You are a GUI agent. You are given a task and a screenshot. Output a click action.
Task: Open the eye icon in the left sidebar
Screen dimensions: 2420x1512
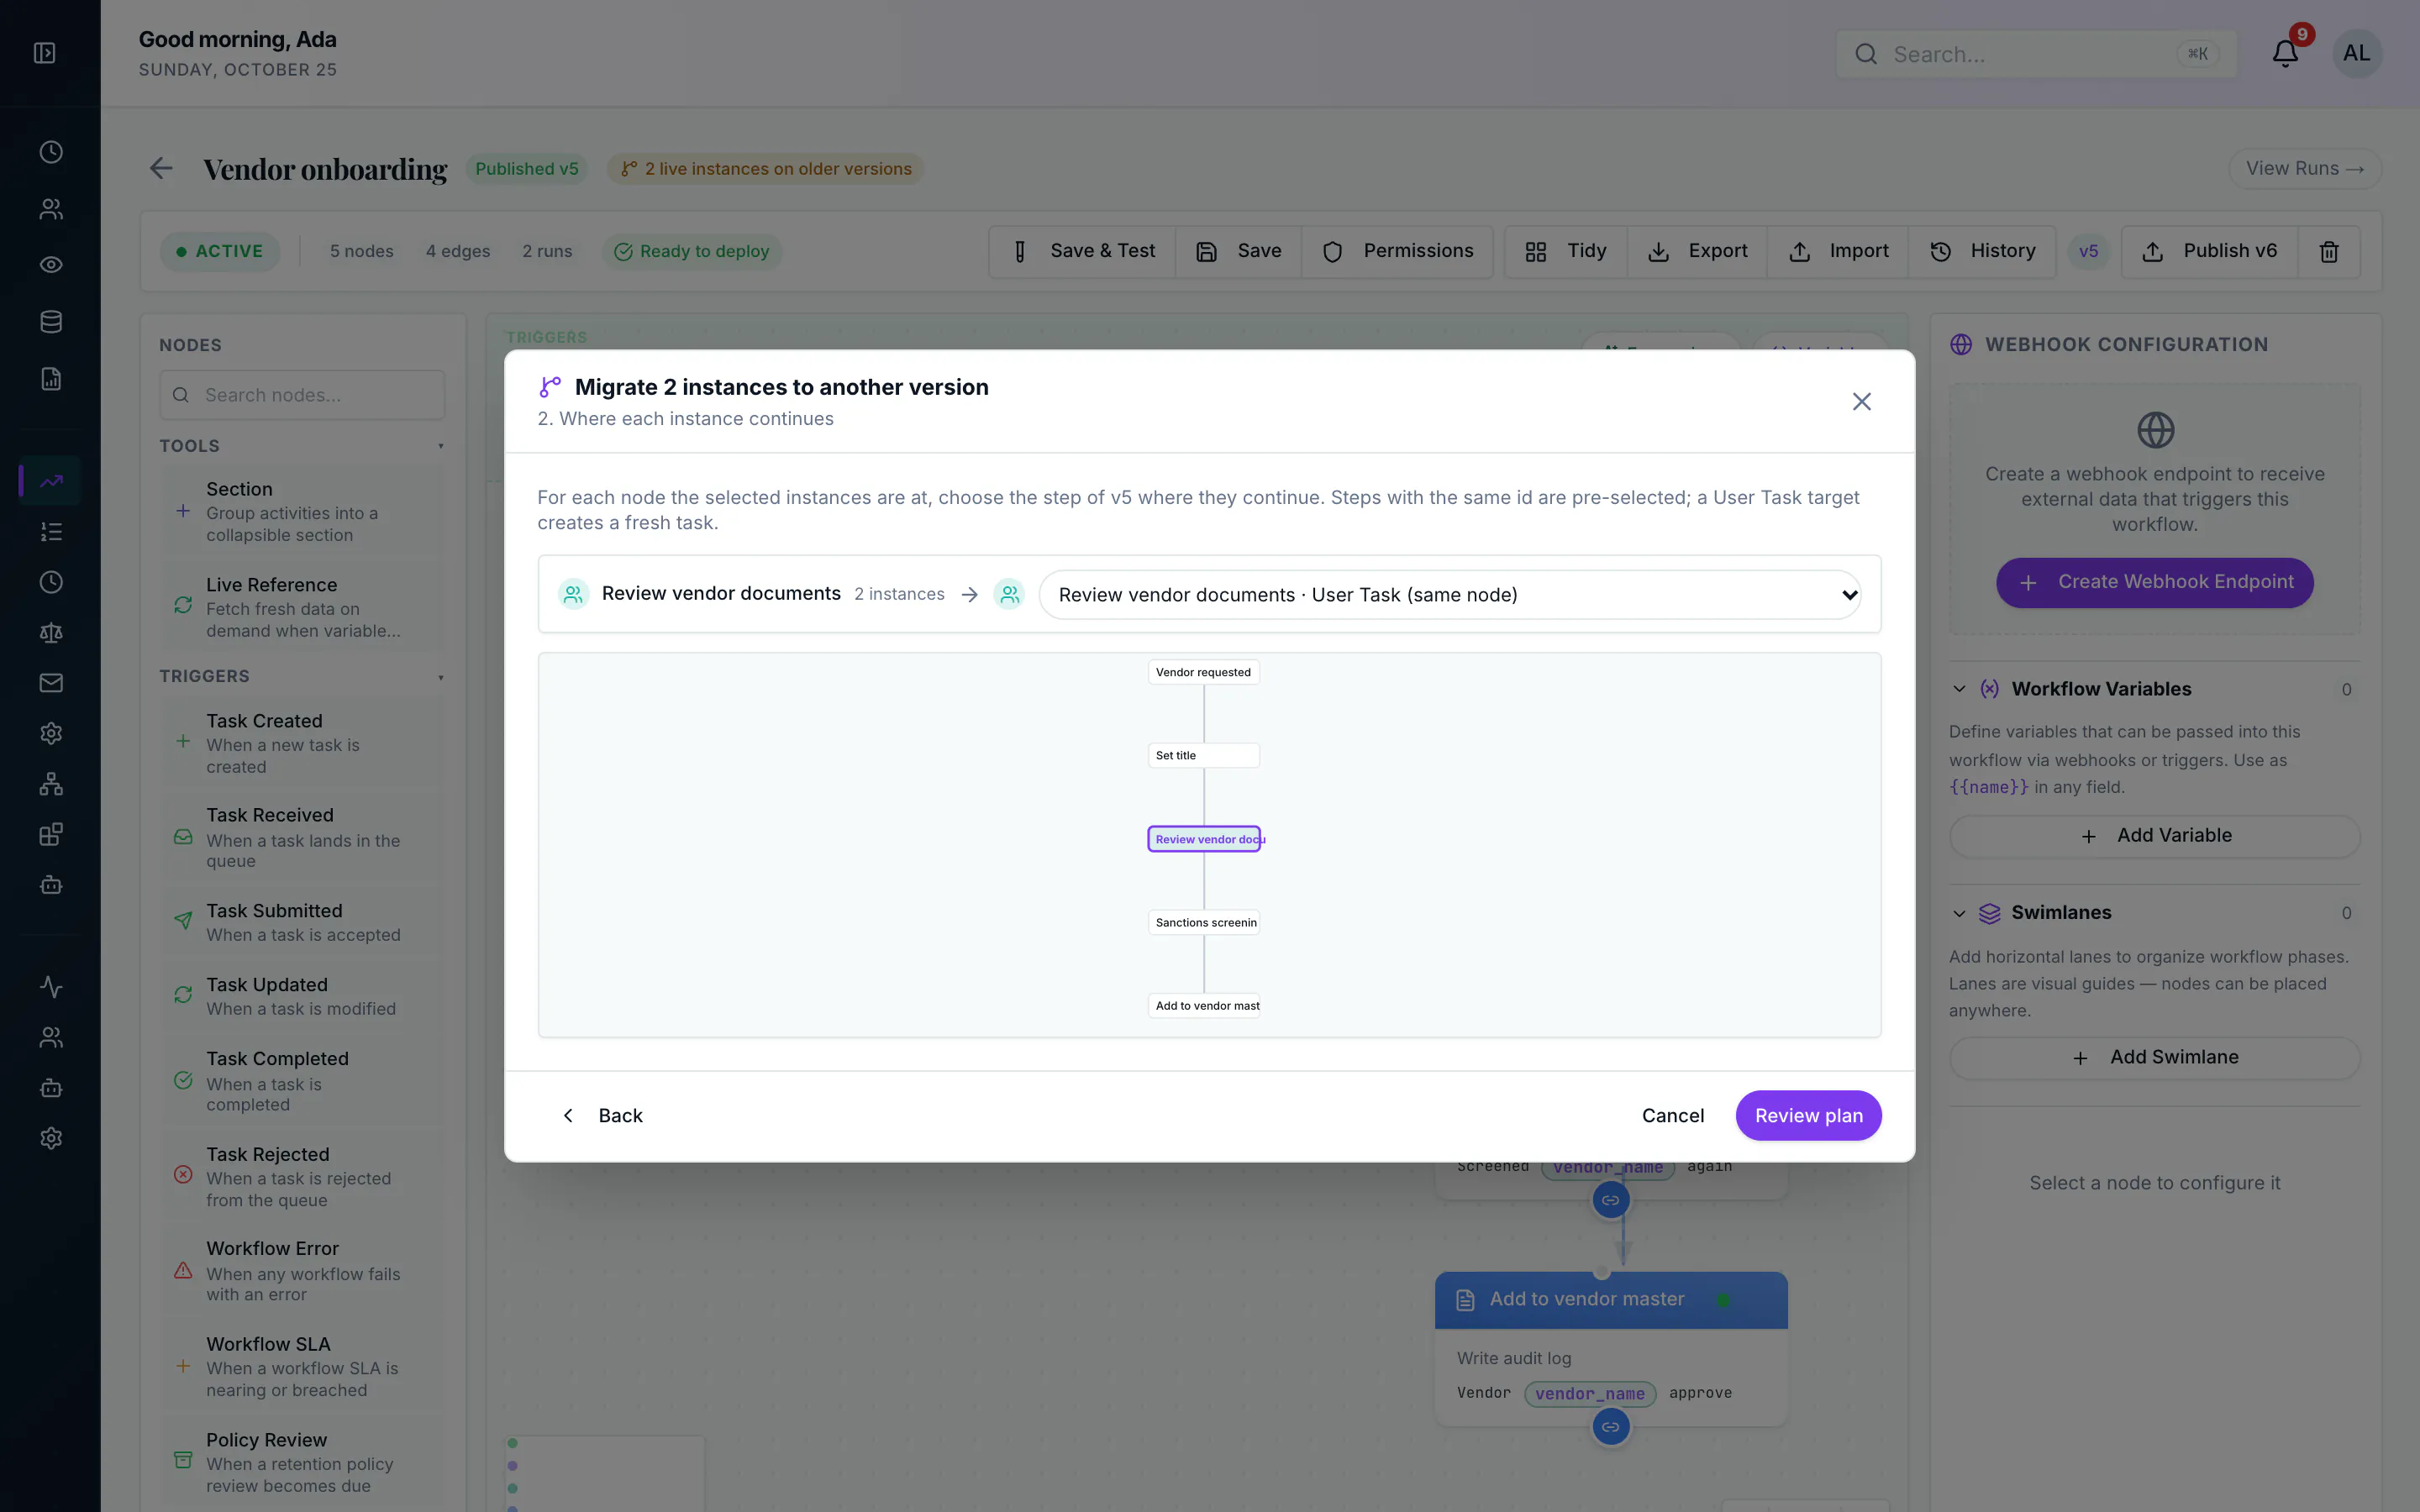tap(51, 265)
